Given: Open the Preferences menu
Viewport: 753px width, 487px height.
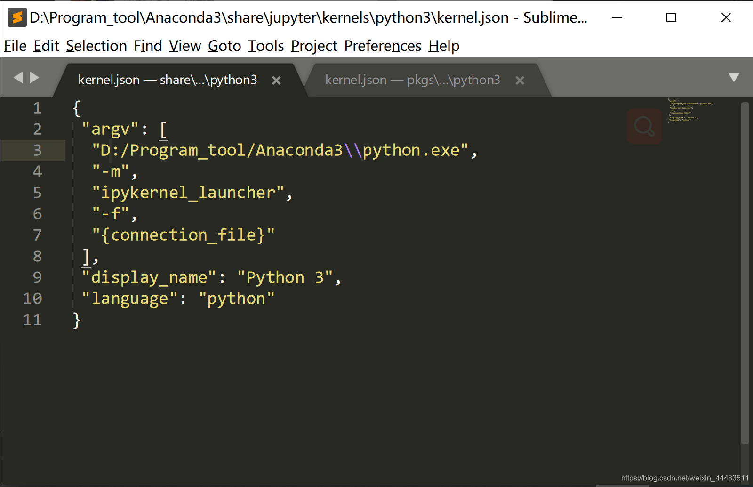Looking at the screenshot, I should point(383,46).
